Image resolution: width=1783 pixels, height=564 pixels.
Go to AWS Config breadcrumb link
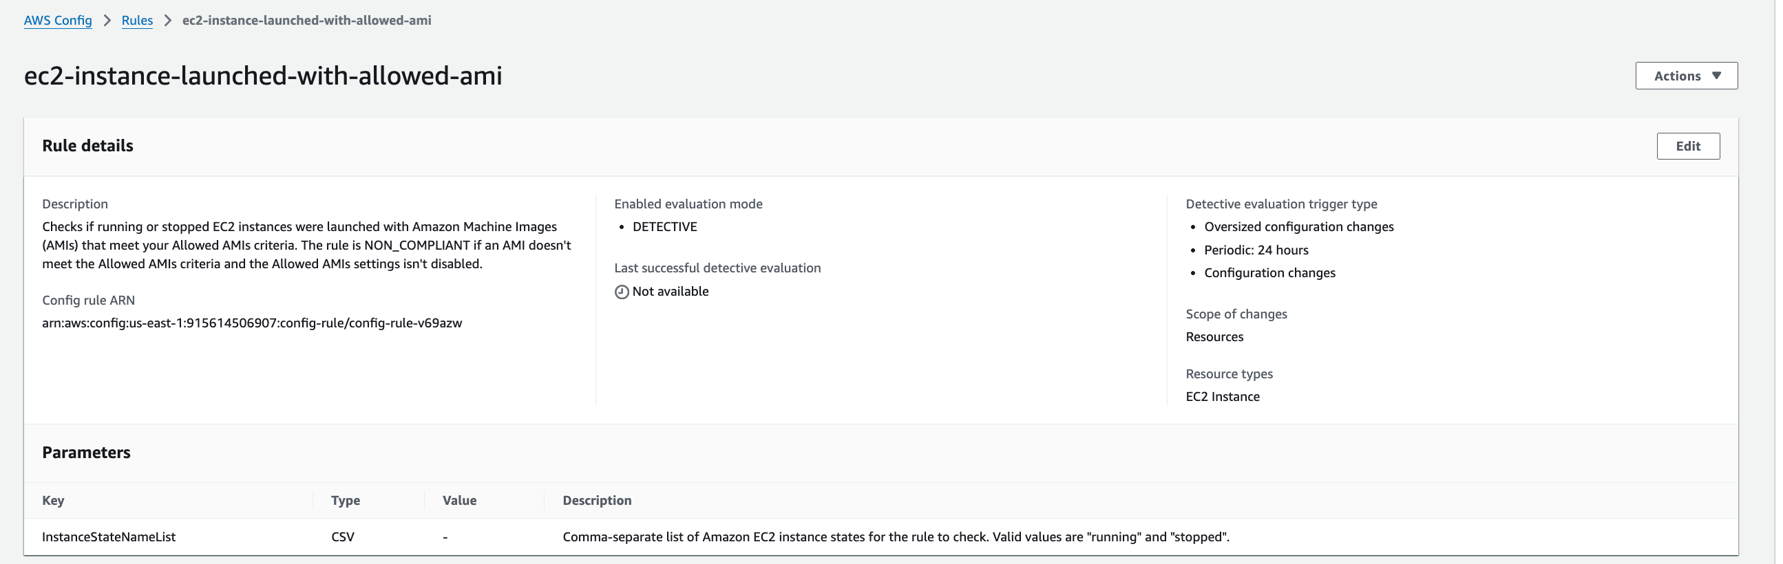tap(58, 21)
